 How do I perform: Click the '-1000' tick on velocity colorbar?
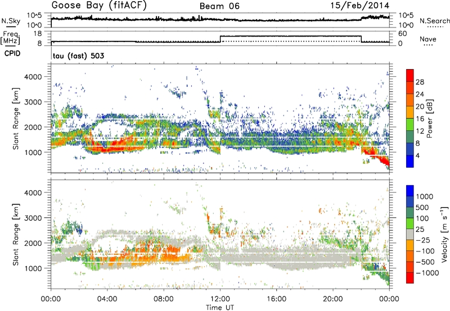(427, 273)
